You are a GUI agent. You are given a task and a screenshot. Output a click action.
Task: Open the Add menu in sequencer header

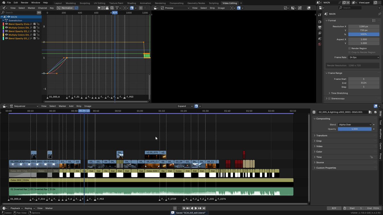[x=71, y=106]
